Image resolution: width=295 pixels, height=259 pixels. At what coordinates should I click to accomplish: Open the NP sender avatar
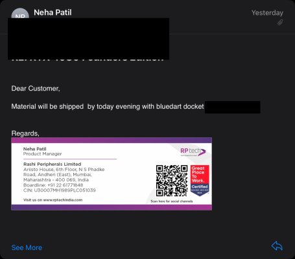(x=20, y=14)
